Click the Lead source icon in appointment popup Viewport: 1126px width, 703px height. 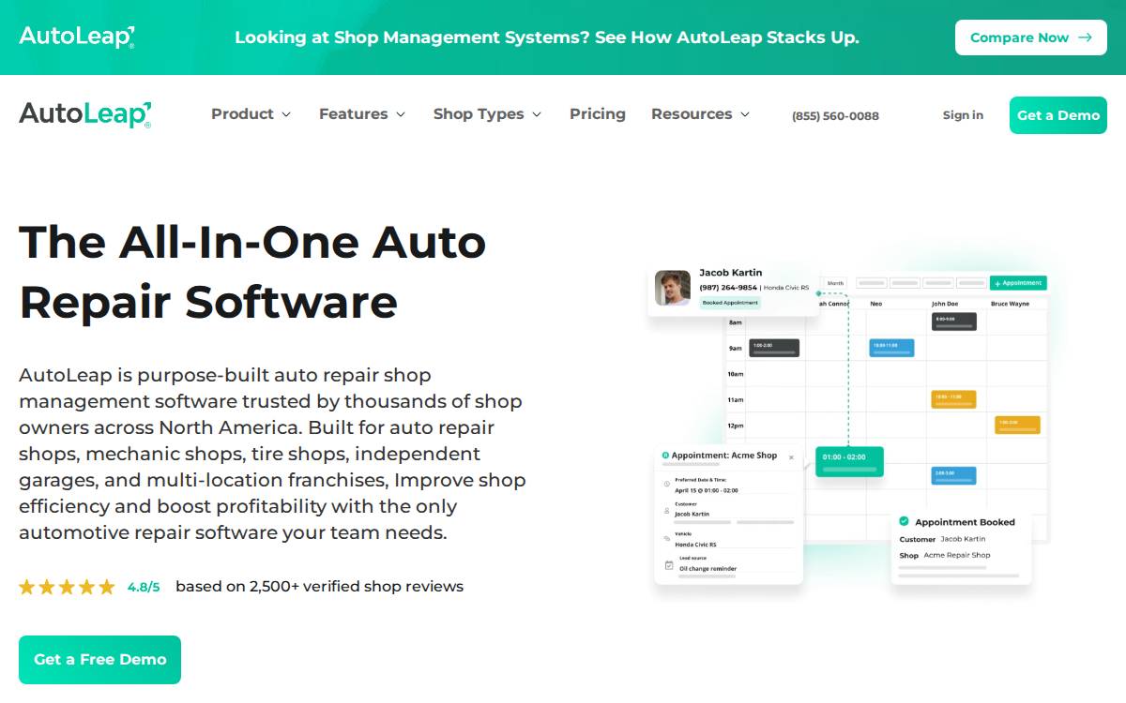pos(668,565)
